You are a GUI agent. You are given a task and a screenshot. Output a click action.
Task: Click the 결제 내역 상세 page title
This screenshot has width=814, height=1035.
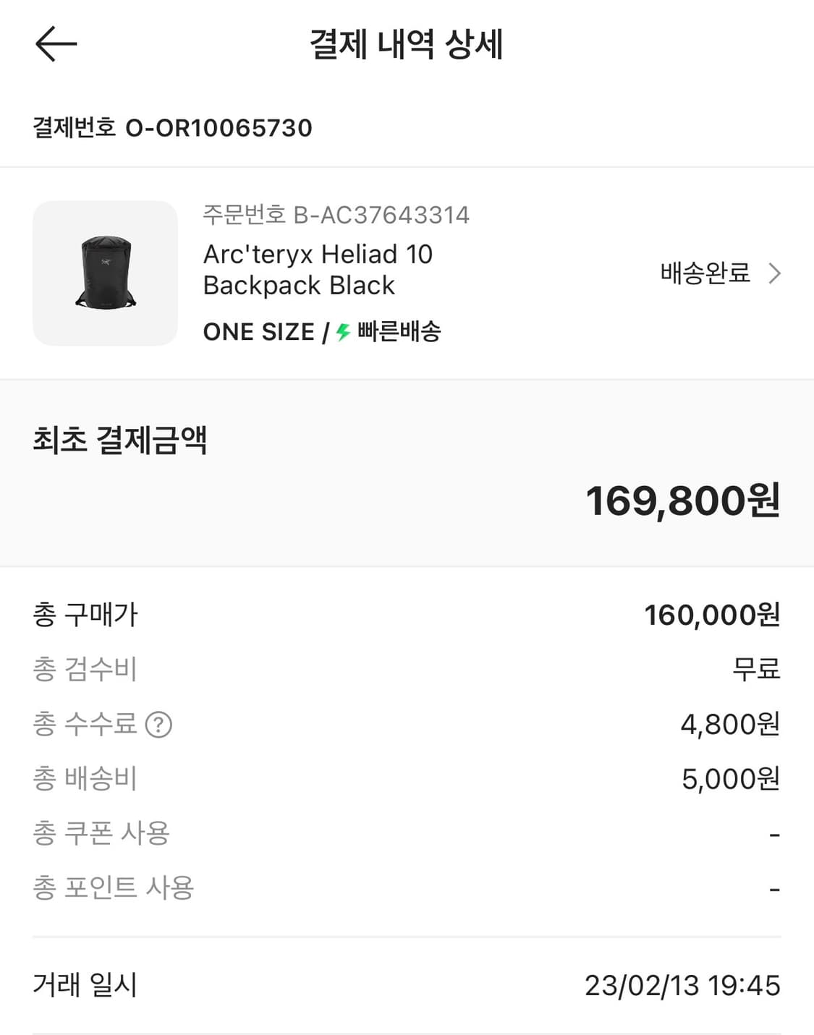pos(406,44)
